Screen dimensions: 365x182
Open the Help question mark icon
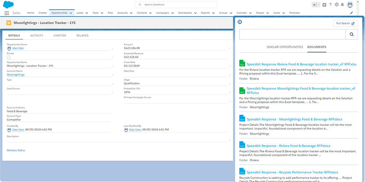(330, 5)
